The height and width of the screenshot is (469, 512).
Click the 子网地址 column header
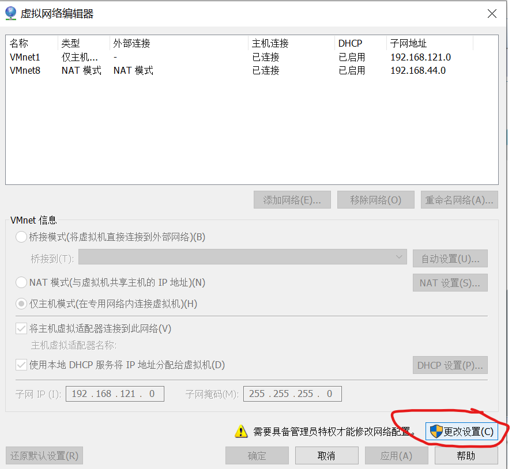(430, 43)
